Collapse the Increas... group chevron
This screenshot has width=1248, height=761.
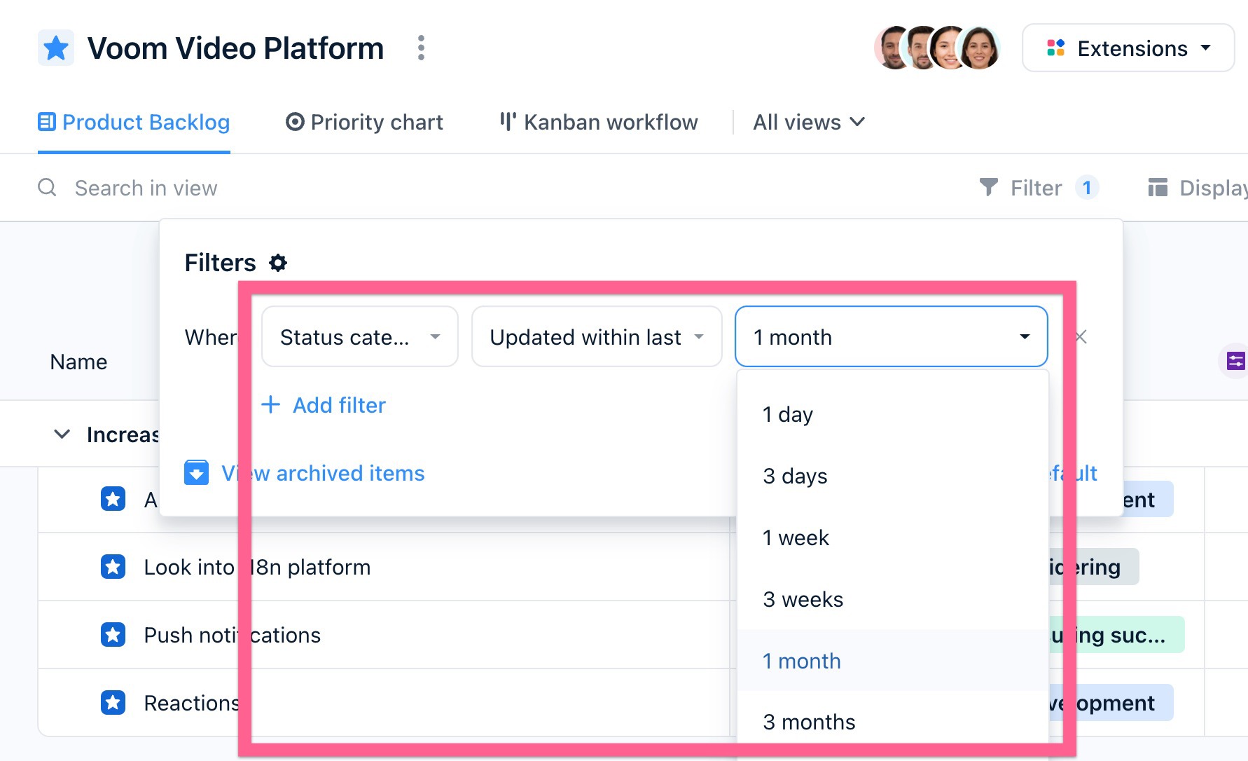click(x=62, y=434)
